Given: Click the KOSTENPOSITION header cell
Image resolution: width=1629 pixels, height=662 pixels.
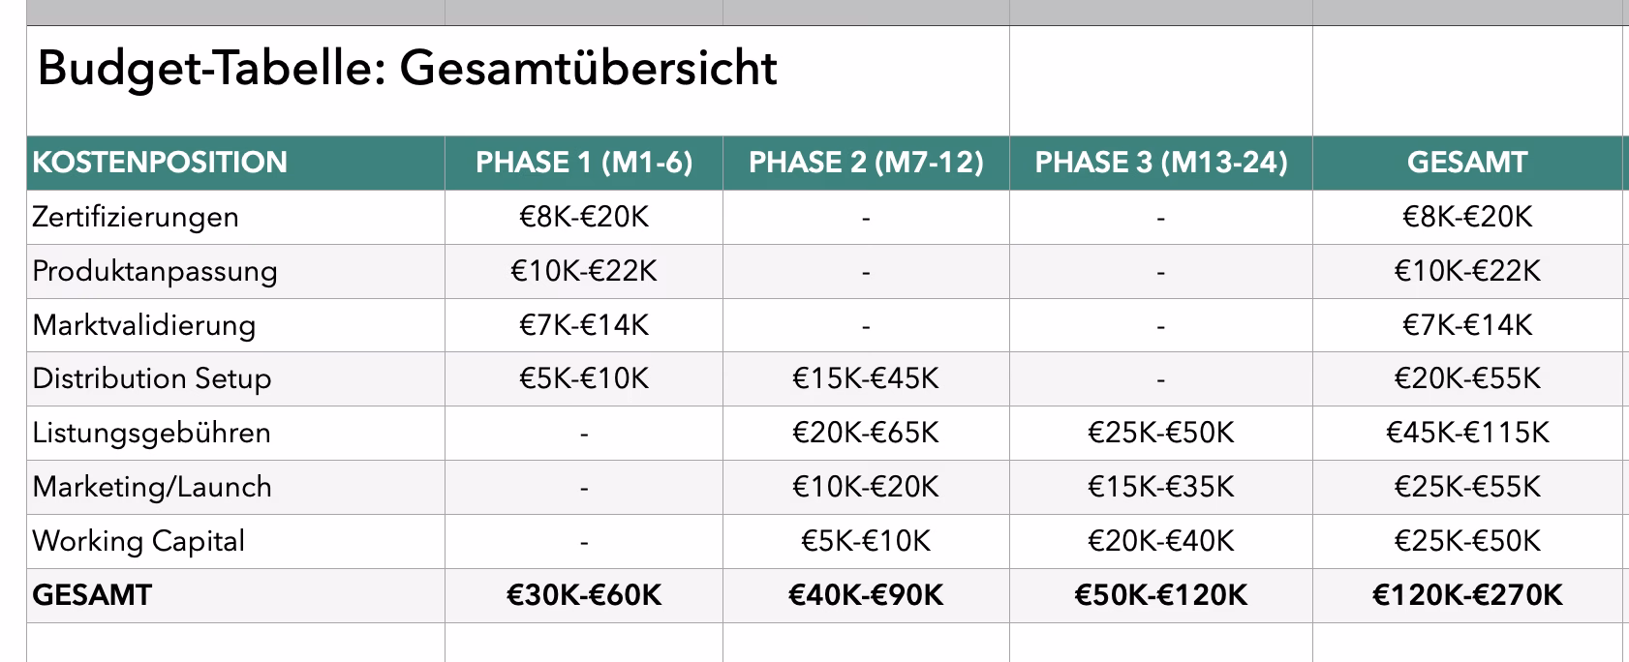Looking at the screenshot, I should pos(160,163).
